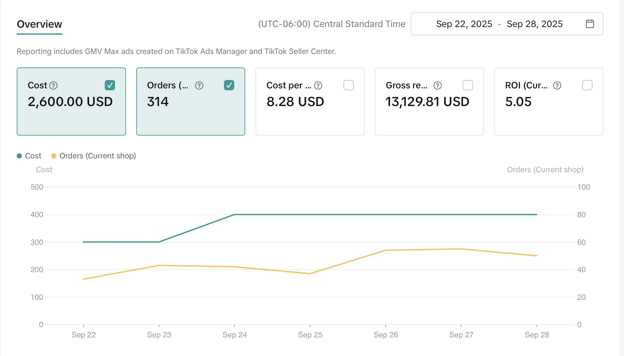Image resolution: width=624 pixels, height=356 pixels.
Task: Click the Cost per order help icon
Action: [318, 85]
